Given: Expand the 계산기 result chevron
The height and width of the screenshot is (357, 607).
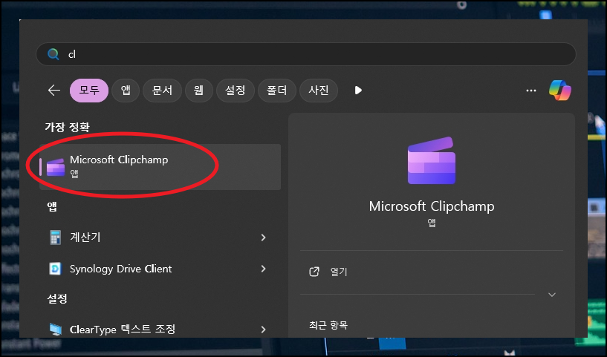Looking at the screenshot, I should (x=263, y=237).
